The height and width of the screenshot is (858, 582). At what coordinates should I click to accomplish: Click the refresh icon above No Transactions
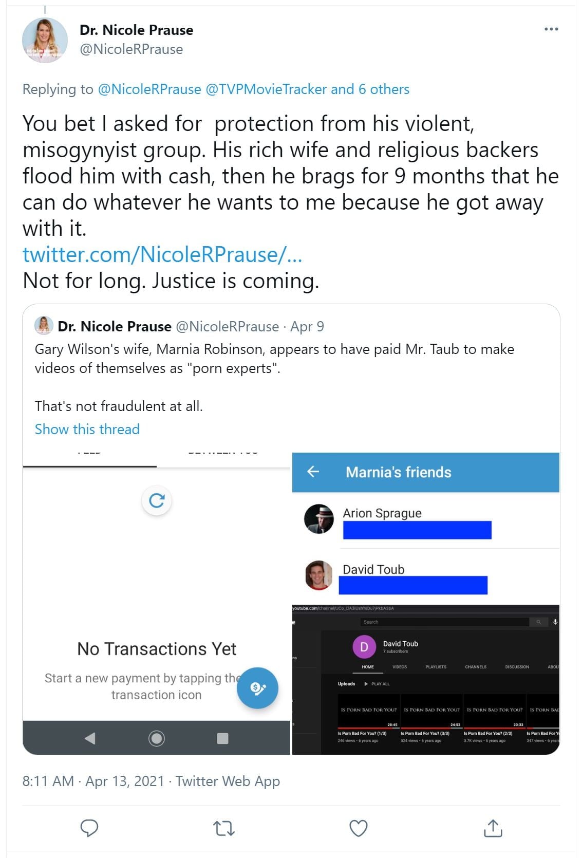click(x=157, y=500)
